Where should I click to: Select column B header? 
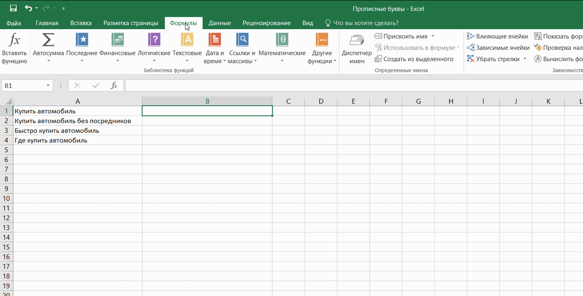click(x=207, y=101)
